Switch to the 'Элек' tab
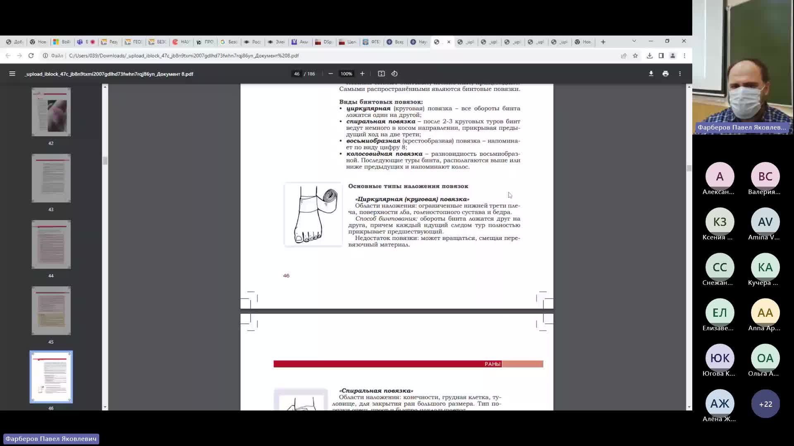 276,42
